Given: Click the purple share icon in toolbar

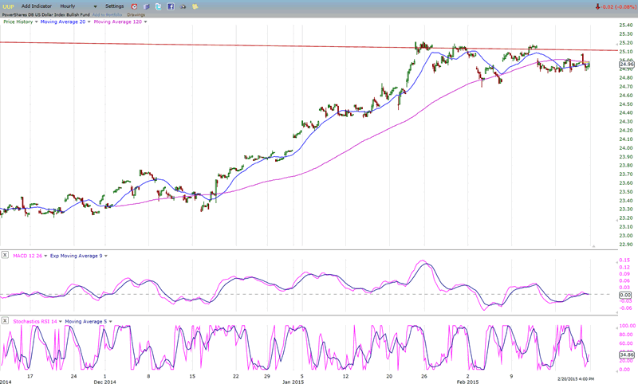Looking at the screenshot, I should point(146,6).
